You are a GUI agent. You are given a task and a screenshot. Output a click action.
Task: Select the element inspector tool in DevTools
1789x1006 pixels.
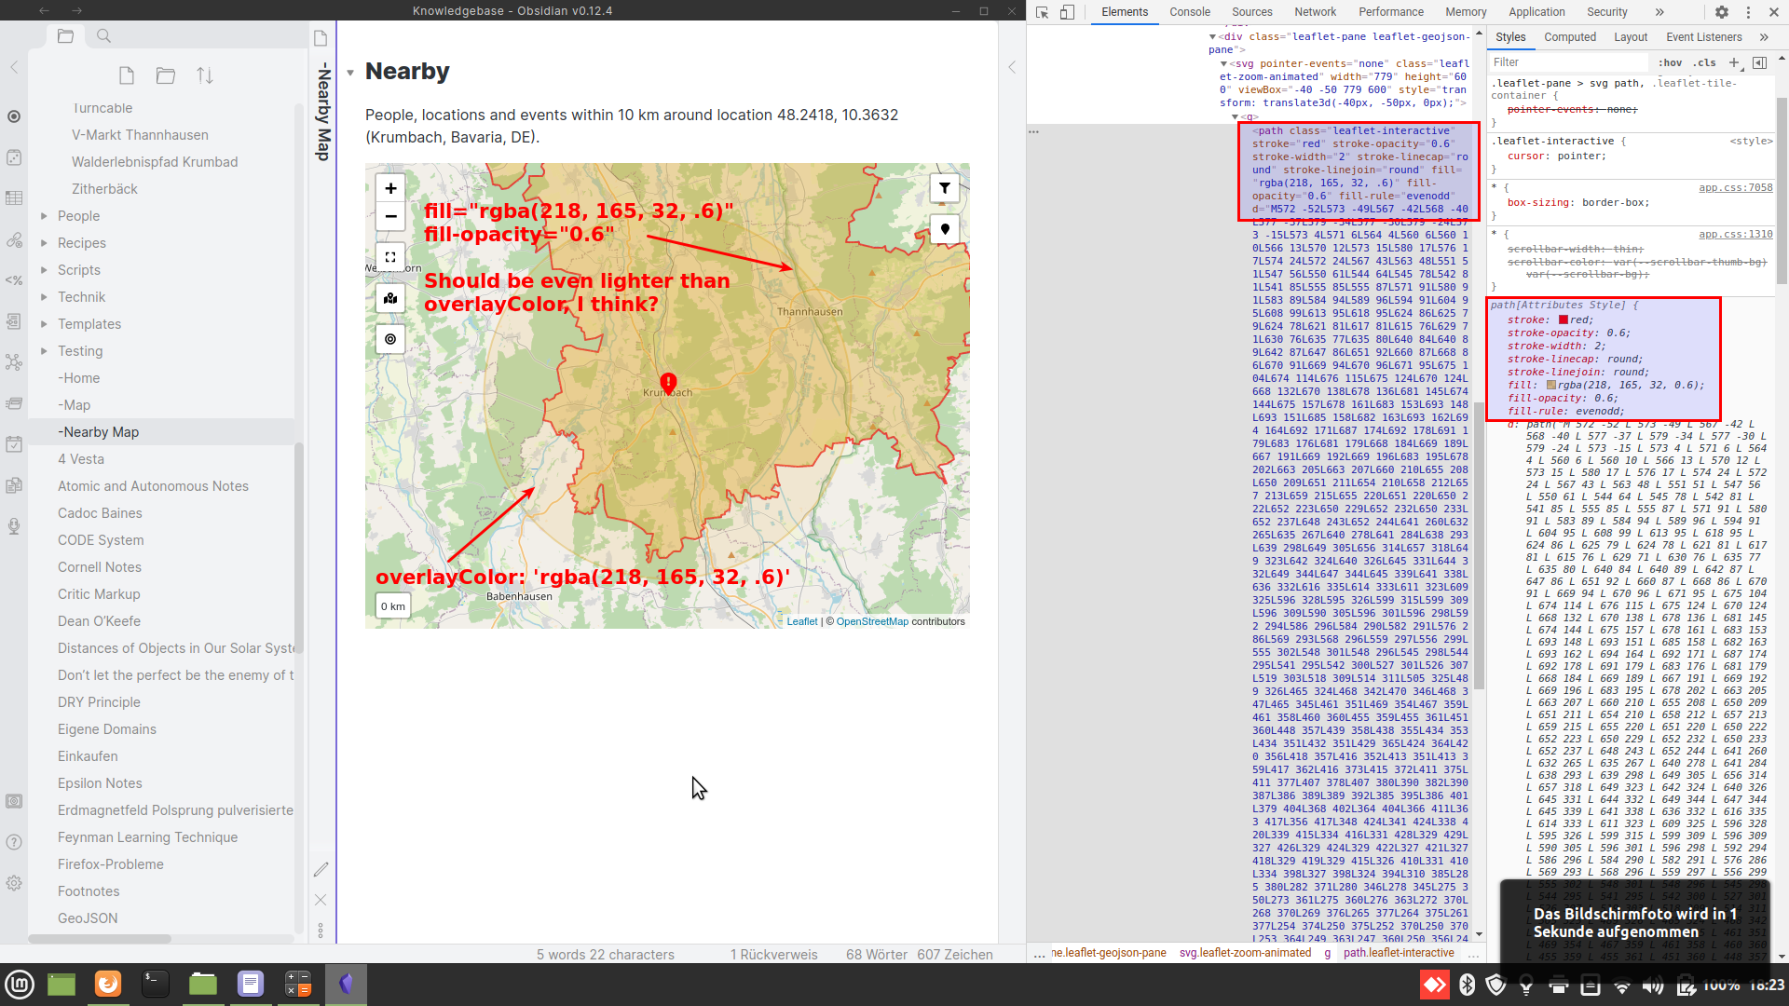pyautogui.click(x=1041, y=11)
